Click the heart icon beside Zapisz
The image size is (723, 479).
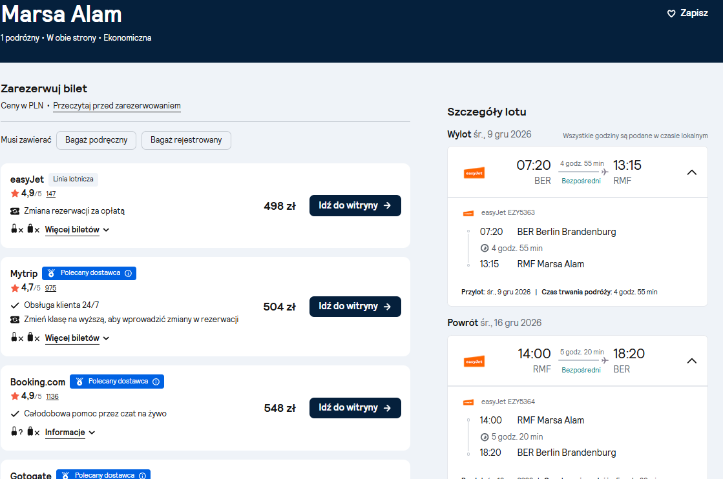(x=671, y=14)
